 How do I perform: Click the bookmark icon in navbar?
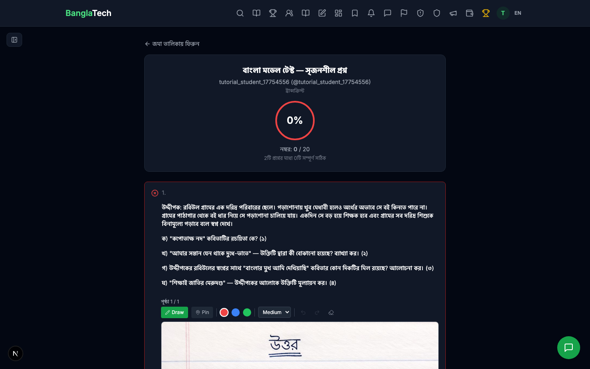click(355, 13)
